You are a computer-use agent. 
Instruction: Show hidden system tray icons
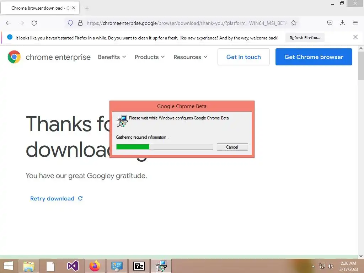pos(314,266)
